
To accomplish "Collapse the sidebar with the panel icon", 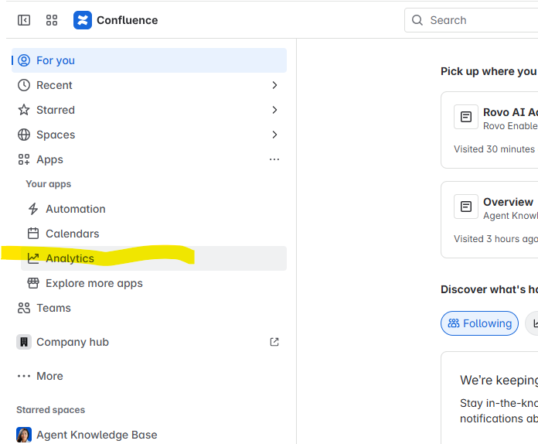I will click(x=24, y=20).
